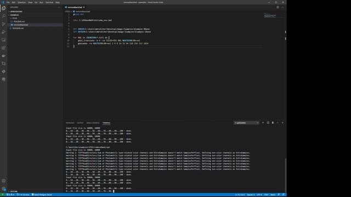Screen dimensions: 351x197
Task: Click the removeBand.bat breadcrumb segment
Action: pos(82,11)
